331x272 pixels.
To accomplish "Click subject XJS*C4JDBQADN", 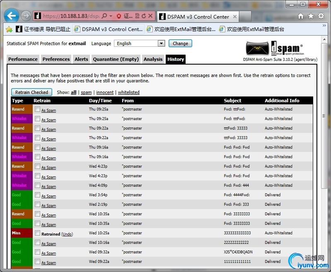I will pyautogui.click(x=238, y=252).
